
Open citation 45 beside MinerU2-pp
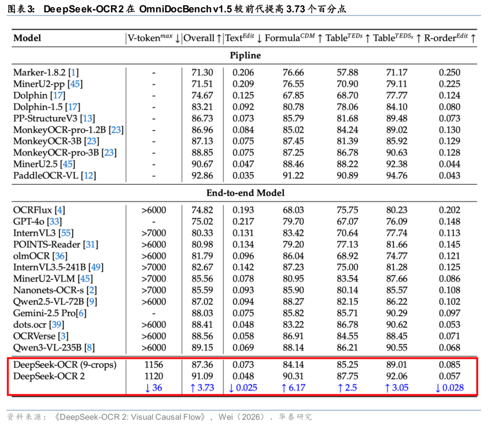75,84
